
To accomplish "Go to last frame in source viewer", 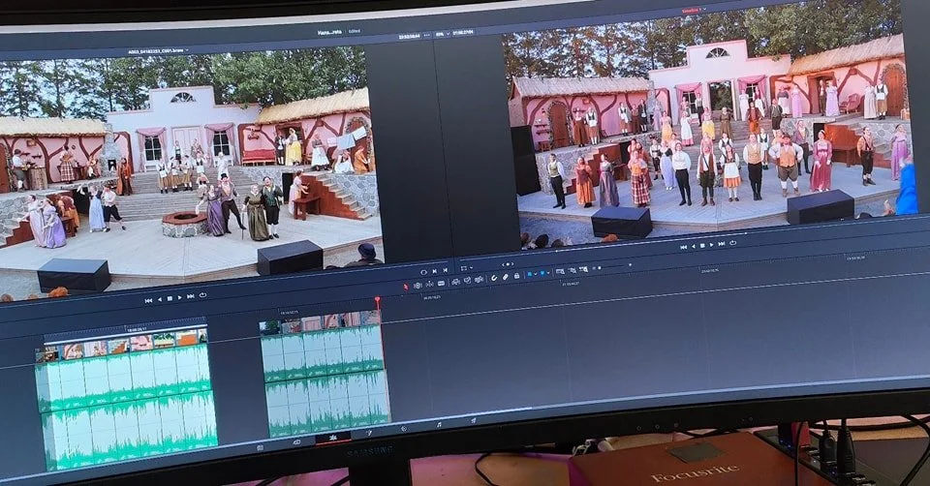I will click(191, 296).
